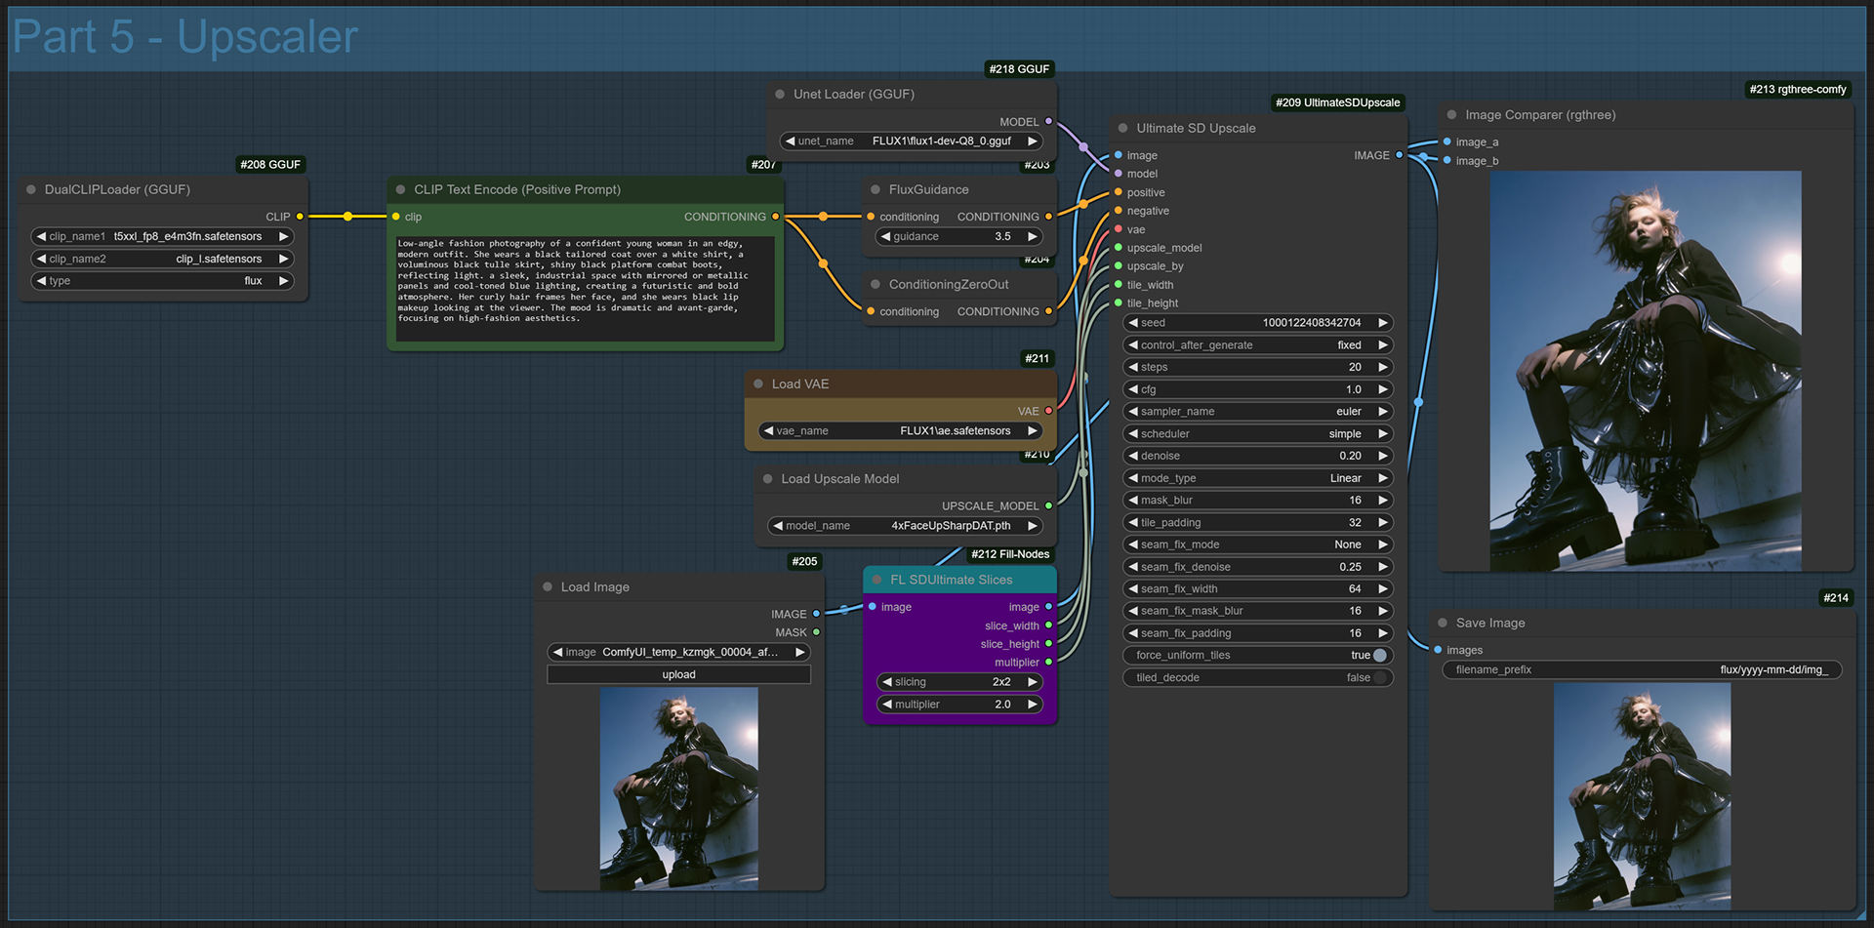Click the Image Comparer (rgthree) title
Image resolution: width=1874 pixels, height=928 pixels.
coord(1539,115)
